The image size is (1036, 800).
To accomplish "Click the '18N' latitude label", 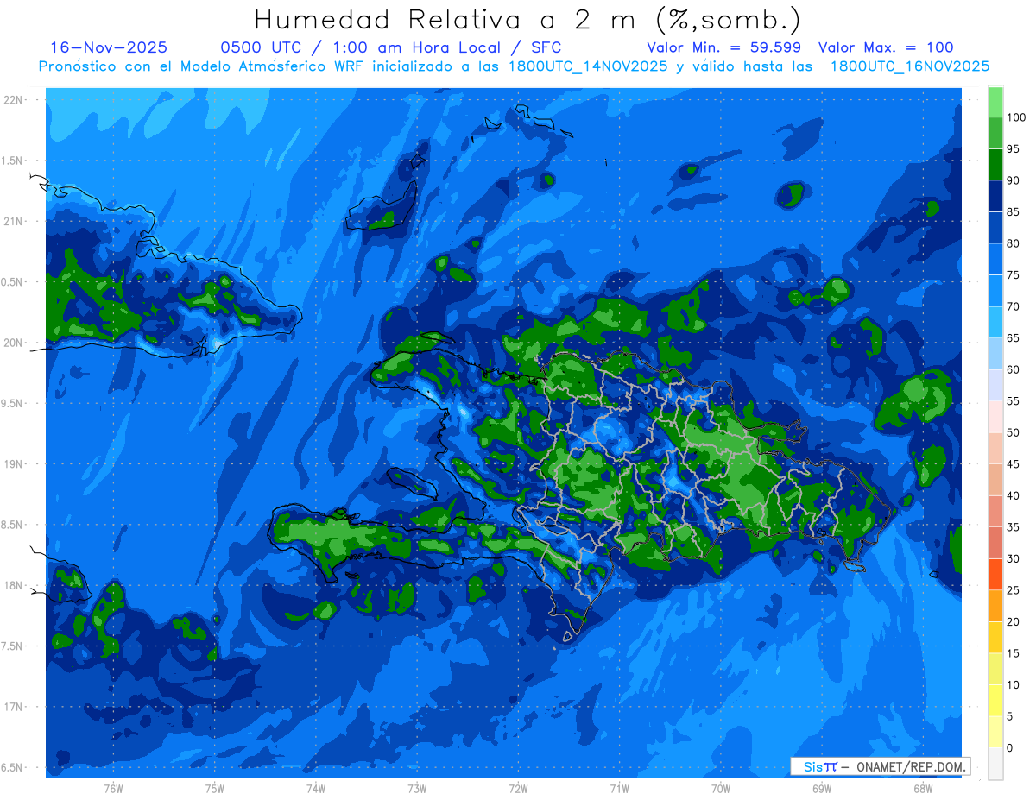I will 14,585.
